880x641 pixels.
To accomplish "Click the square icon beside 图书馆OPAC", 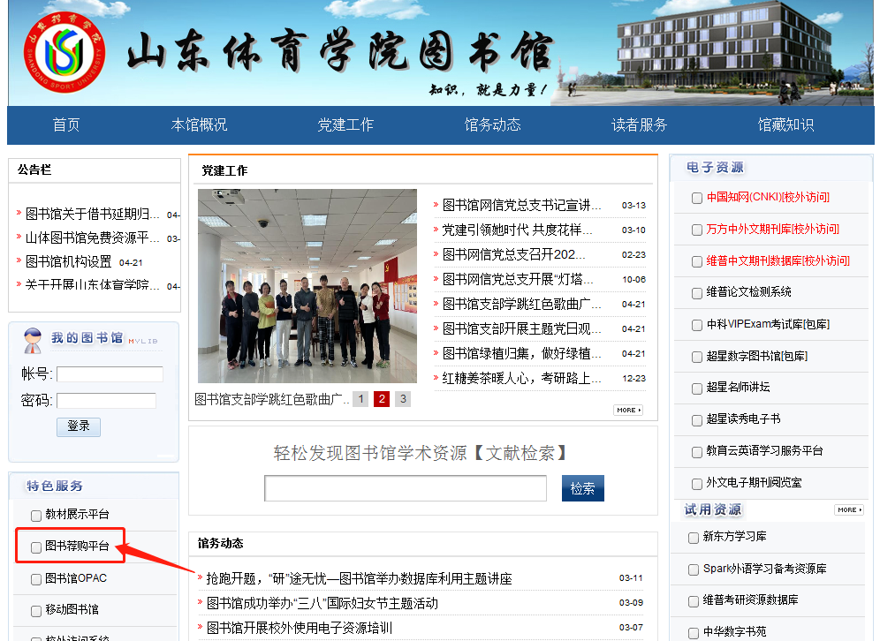I will pyautogui.click(x=36, y=580).
